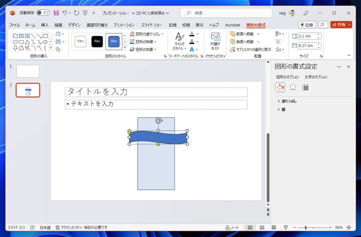The image size is (361, 237).
Task: Open text fill color A dropdown
Action: coord(193,34)
